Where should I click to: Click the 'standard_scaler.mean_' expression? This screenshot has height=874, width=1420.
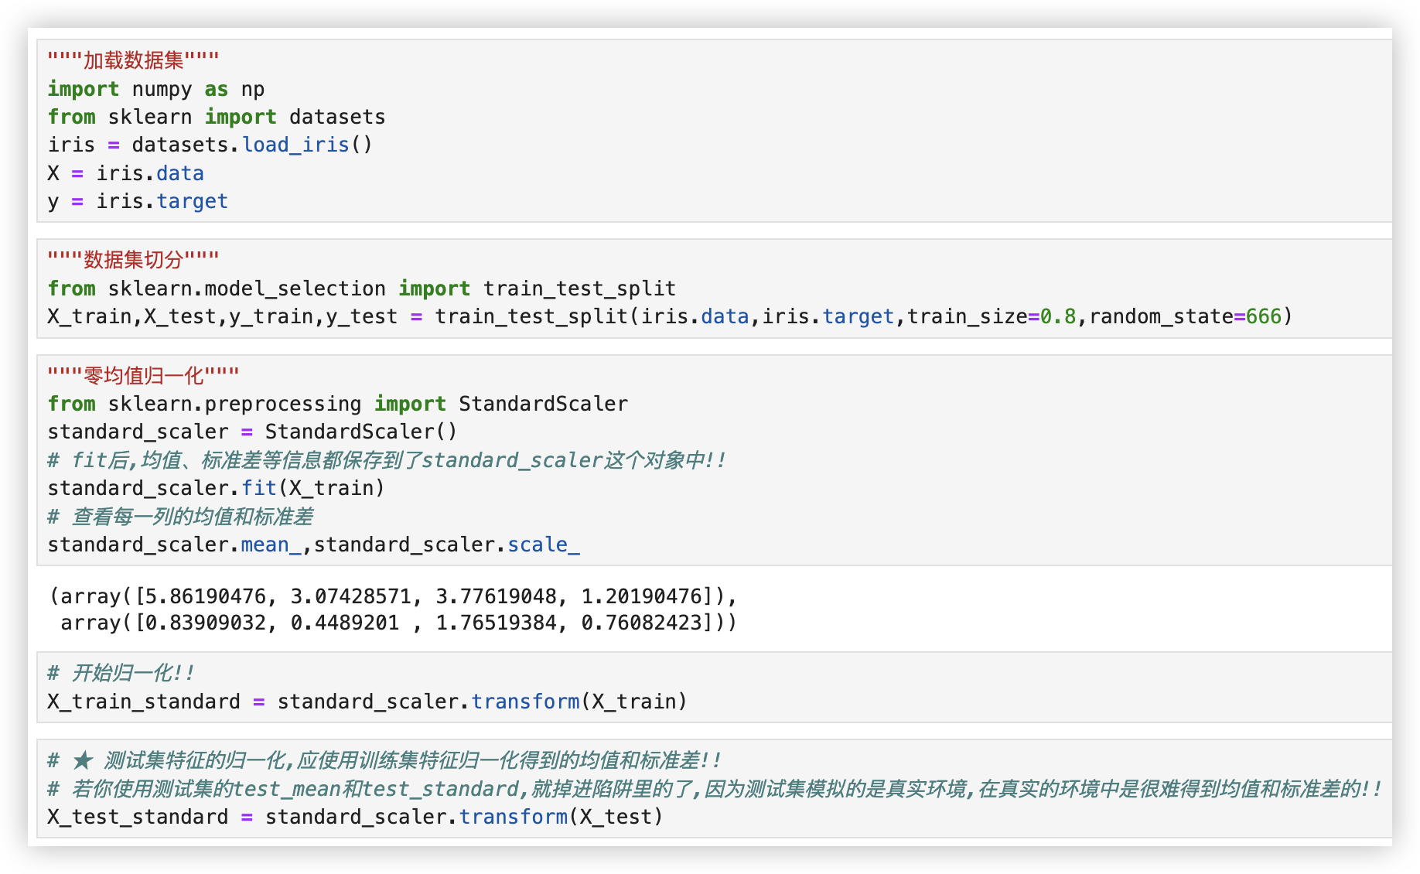pos(175,545)
